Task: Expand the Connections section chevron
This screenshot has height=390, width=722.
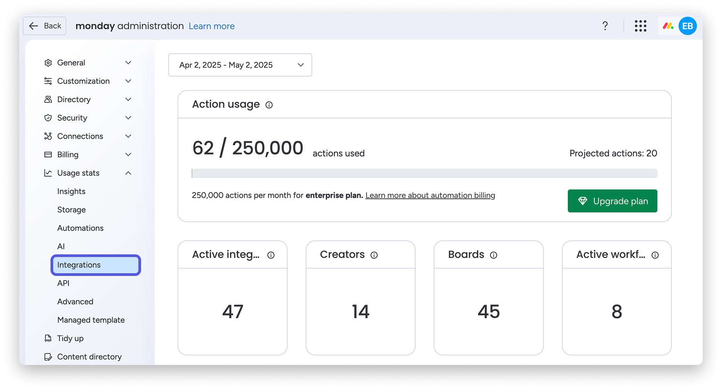Action: point(128,136)
